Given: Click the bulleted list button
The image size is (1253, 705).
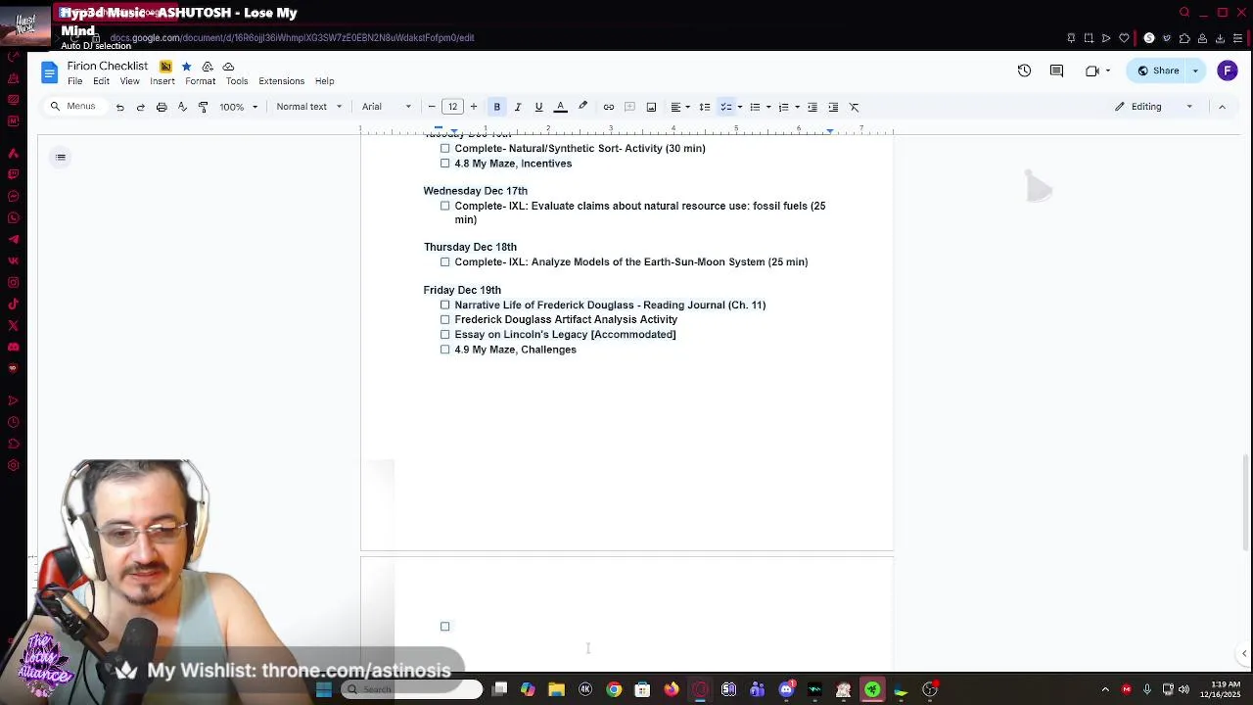Looking at the screenshot, I should pos(754,107).
